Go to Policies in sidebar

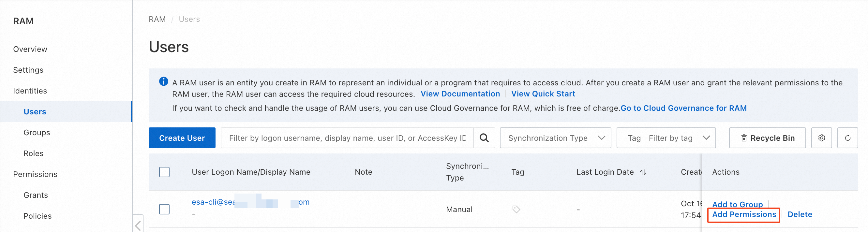click(x=37, y=216)
